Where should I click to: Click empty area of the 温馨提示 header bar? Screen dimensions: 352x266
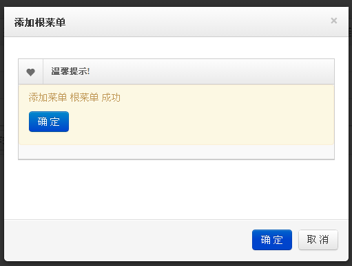(207, 71)
